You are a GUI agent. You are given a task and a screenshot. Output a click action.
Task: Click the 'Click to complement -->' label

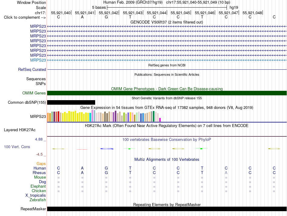pyautogui.click(x=25, y=17)
